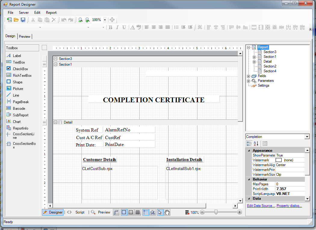Screen dimensions: 316x230
Task: Activate the hand pan tool
Action: [167, 212]
